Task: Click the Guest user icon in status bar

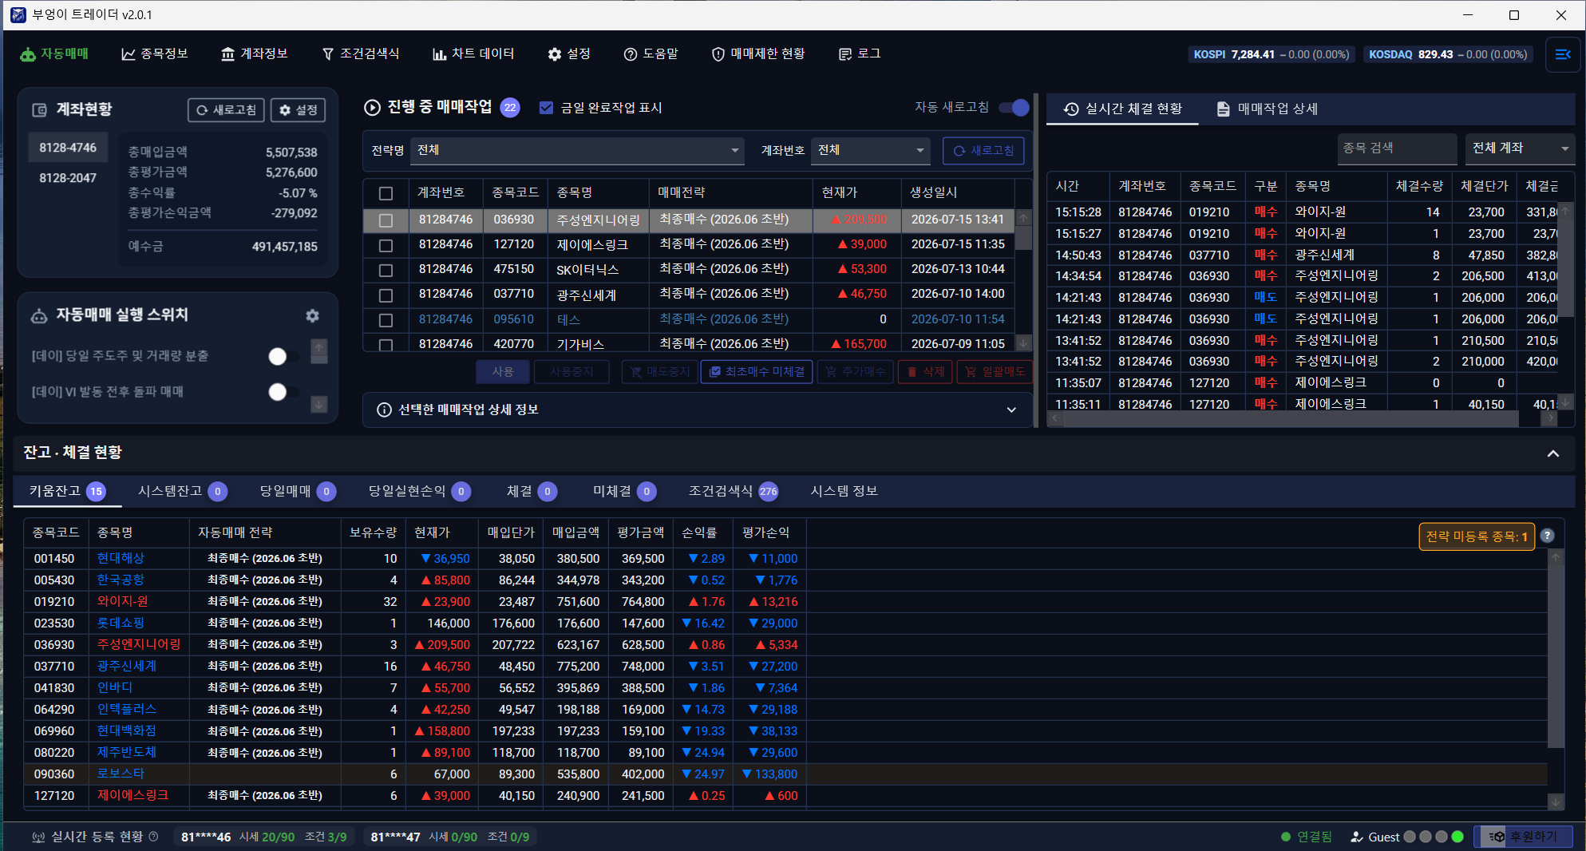Action: tap(1356, 837)
